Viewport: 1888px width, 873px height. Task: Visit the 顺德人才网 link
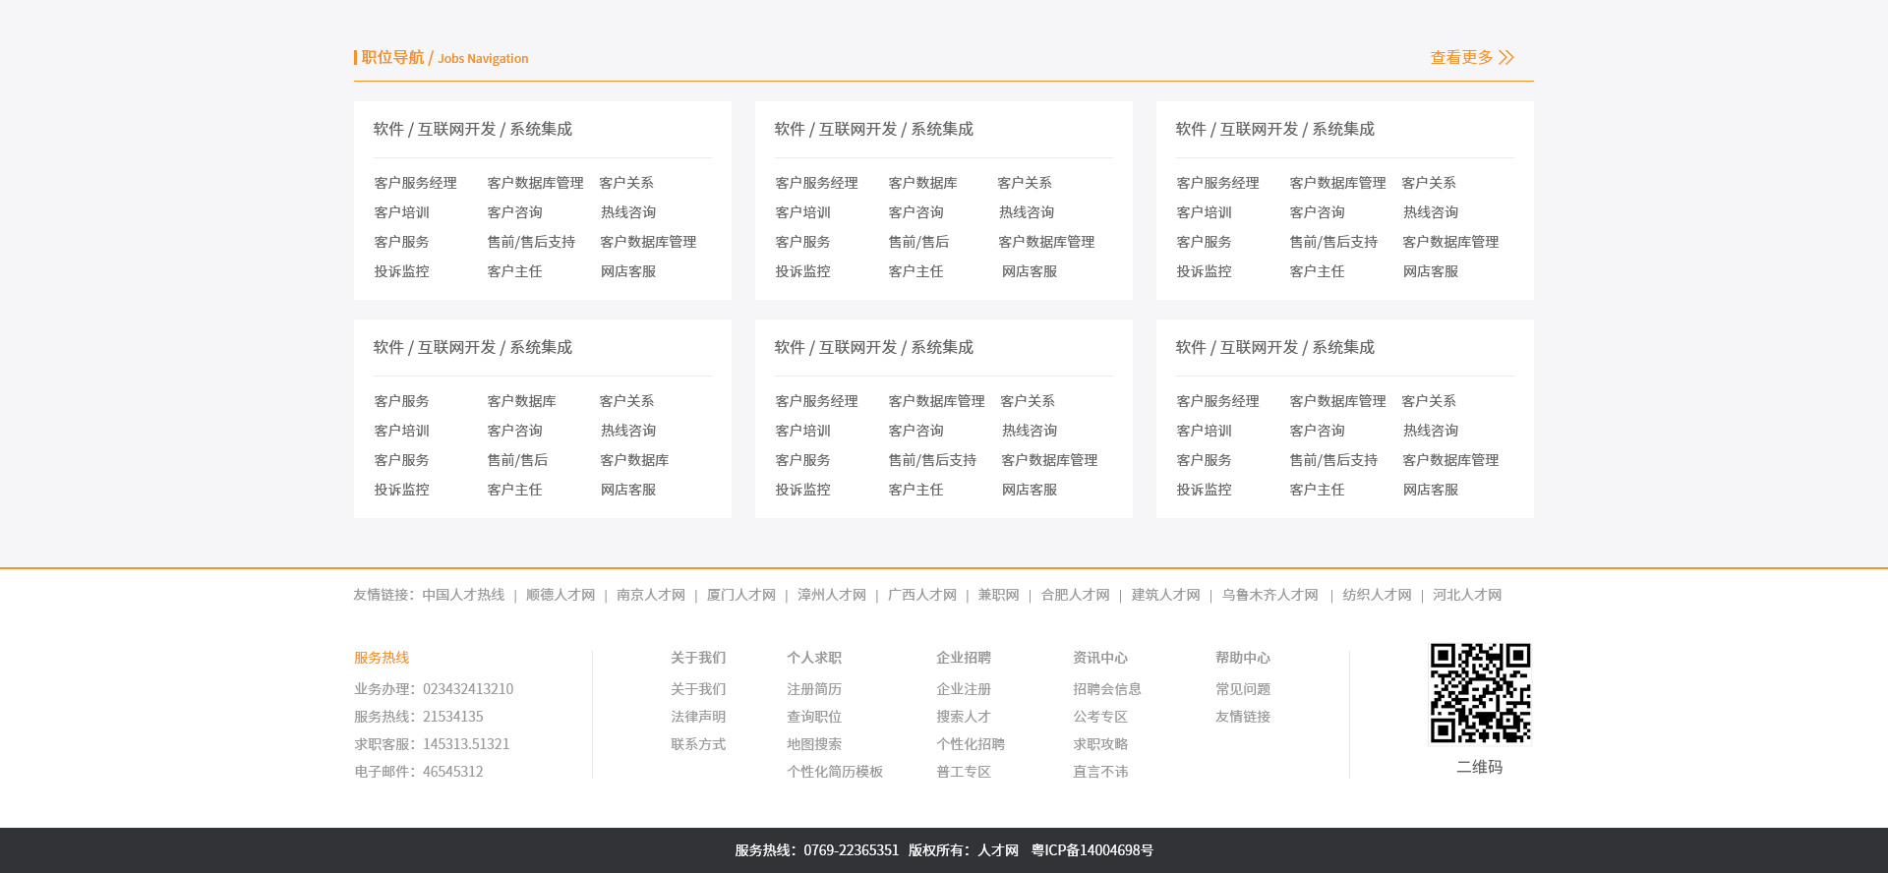(x=560, y=595)
